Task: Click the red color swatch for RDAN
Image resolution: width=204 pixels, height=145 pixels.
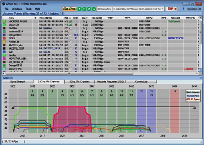Action: pos(4,38)
